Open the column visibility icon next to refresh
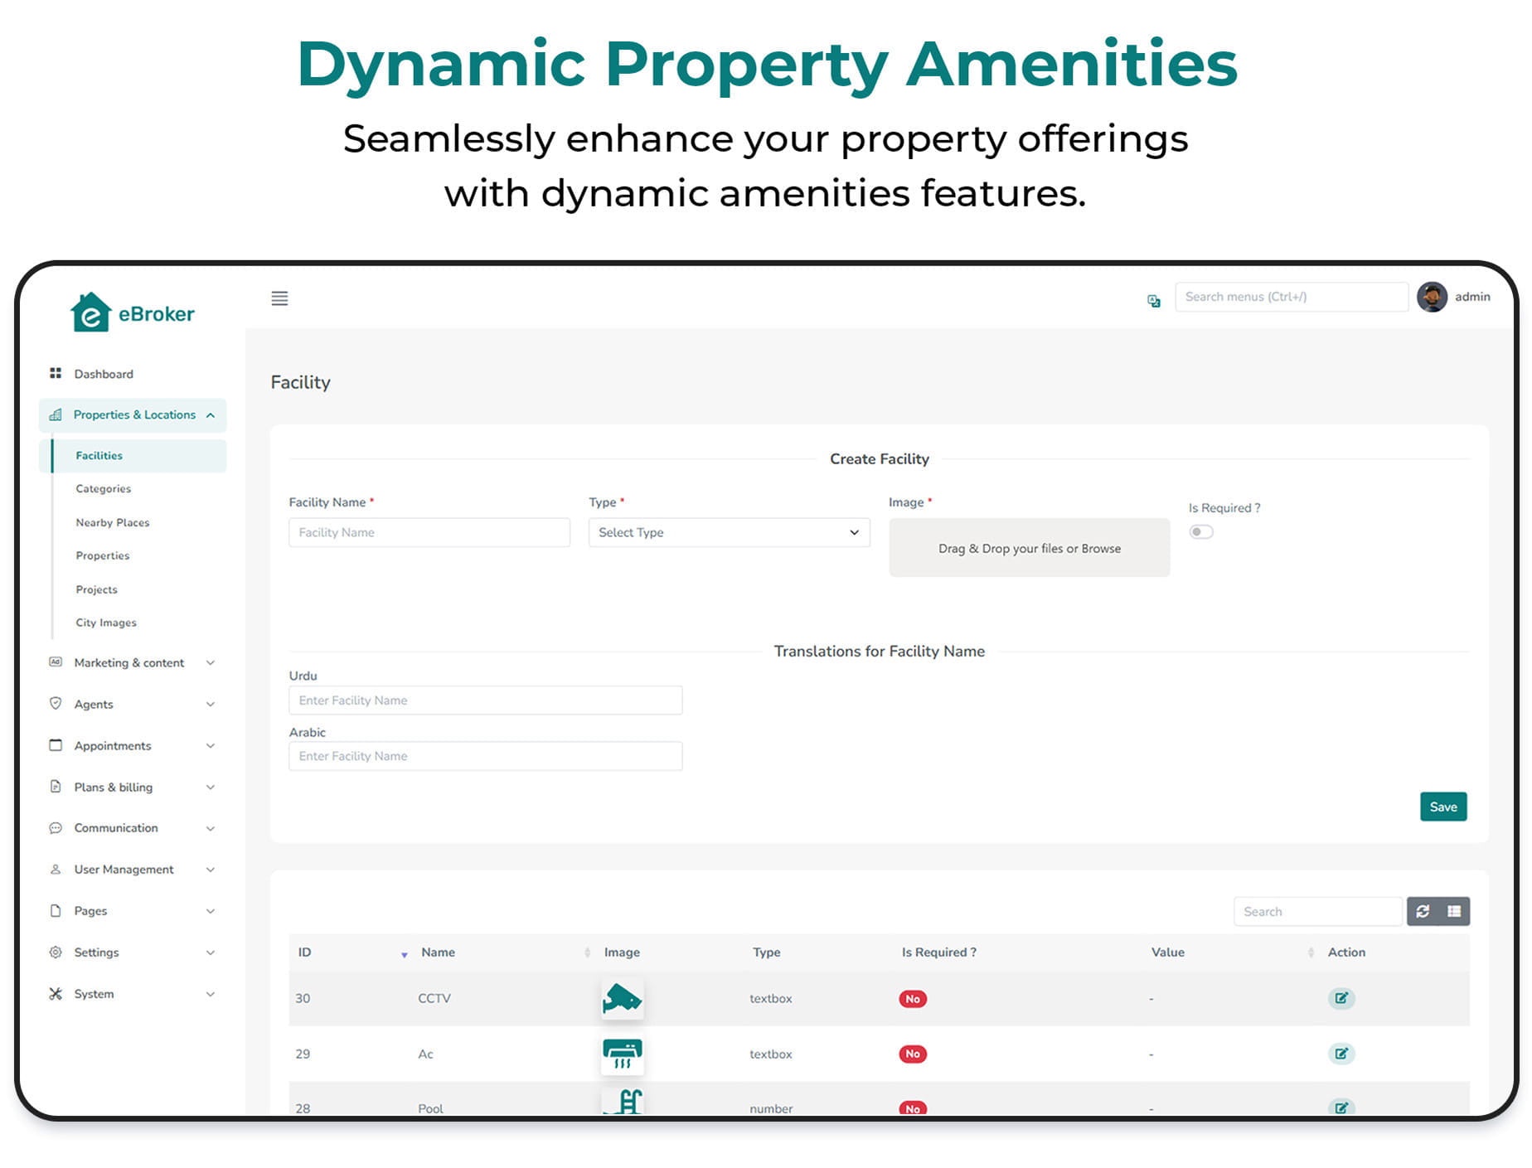Image resolution: width=1532 pixels, height=1168 pixels. (x=1453, y=911)
